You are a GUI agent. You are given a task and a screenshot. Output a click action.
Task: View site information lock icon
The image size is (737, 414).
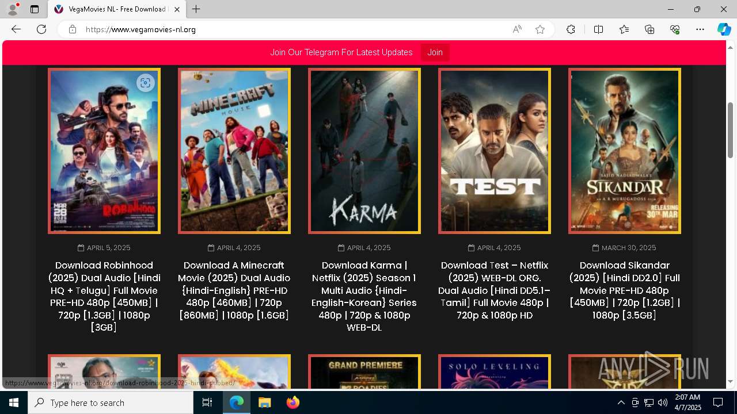click(73, 29)
